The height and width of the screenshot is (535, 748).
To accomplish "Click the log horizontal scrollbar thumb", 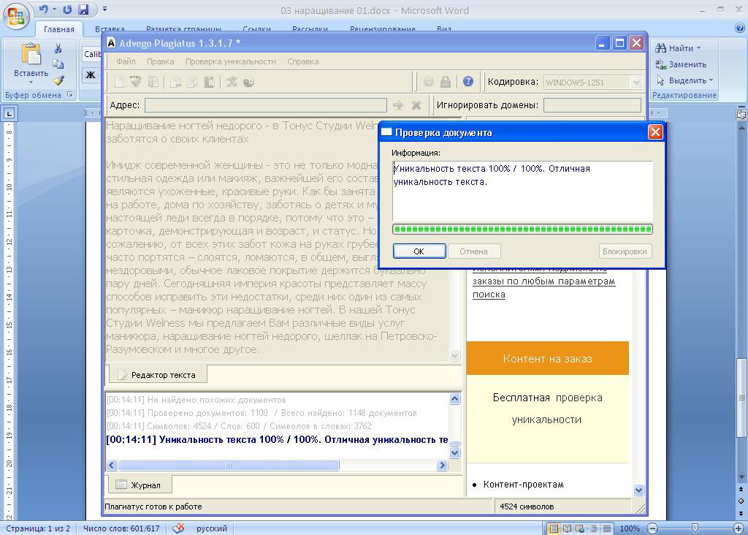I will pos(229,466).
